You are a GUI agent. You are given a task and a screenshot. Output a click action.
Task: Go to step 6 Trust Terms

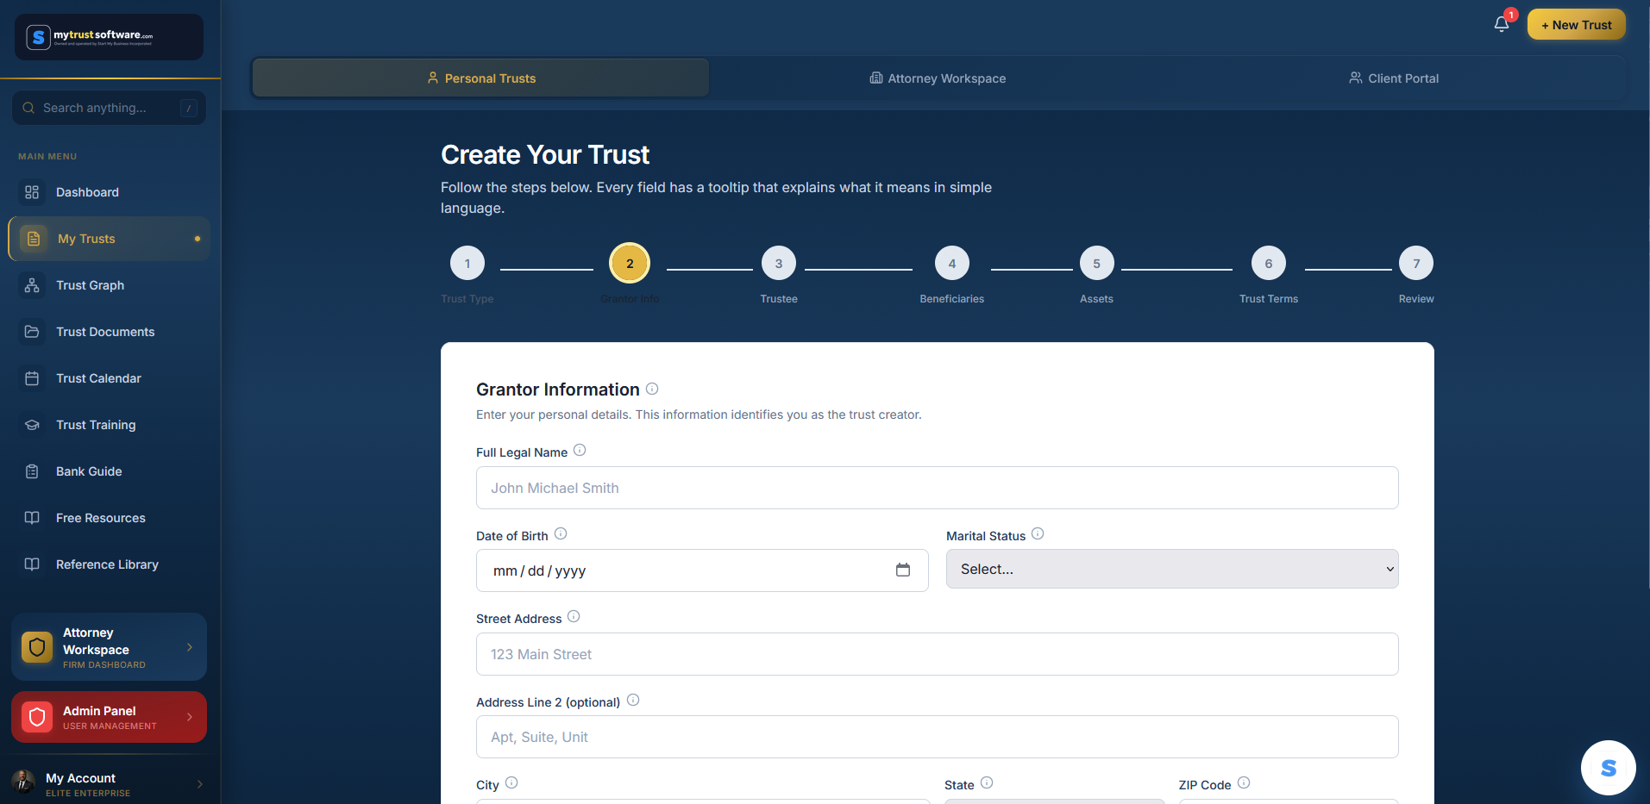(1269, 264)
